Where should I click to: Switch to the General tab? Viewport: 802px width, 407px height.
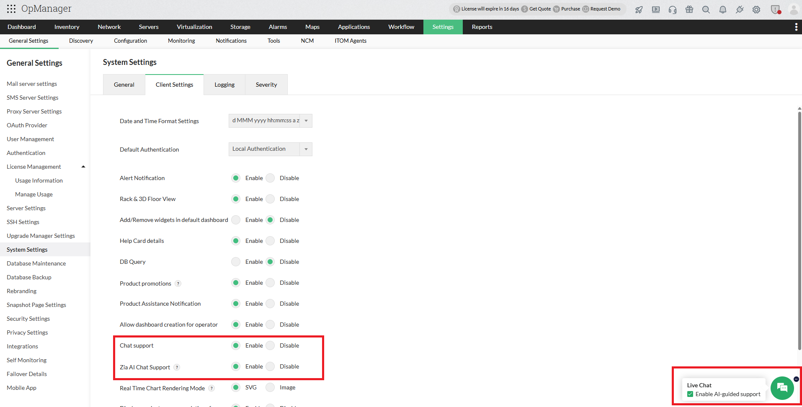[124, 85]
